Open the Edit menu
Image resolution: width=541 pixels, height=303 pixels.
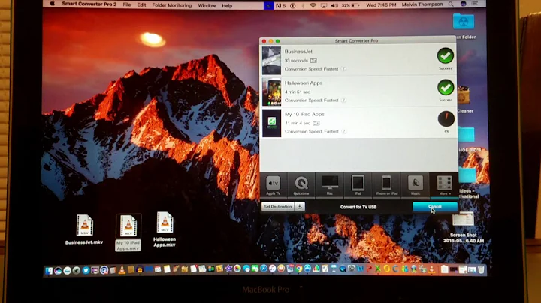[141, 5]
